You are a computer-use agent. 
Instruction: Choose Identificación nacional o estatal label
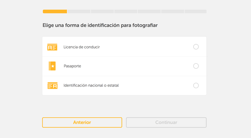(x=91, y=85)
